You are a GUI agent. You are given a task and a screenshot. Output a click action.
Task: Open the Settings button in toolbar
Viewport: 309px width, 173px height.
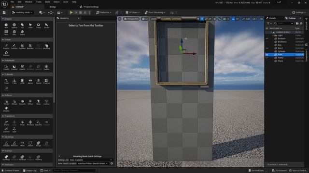pos(299,12)
